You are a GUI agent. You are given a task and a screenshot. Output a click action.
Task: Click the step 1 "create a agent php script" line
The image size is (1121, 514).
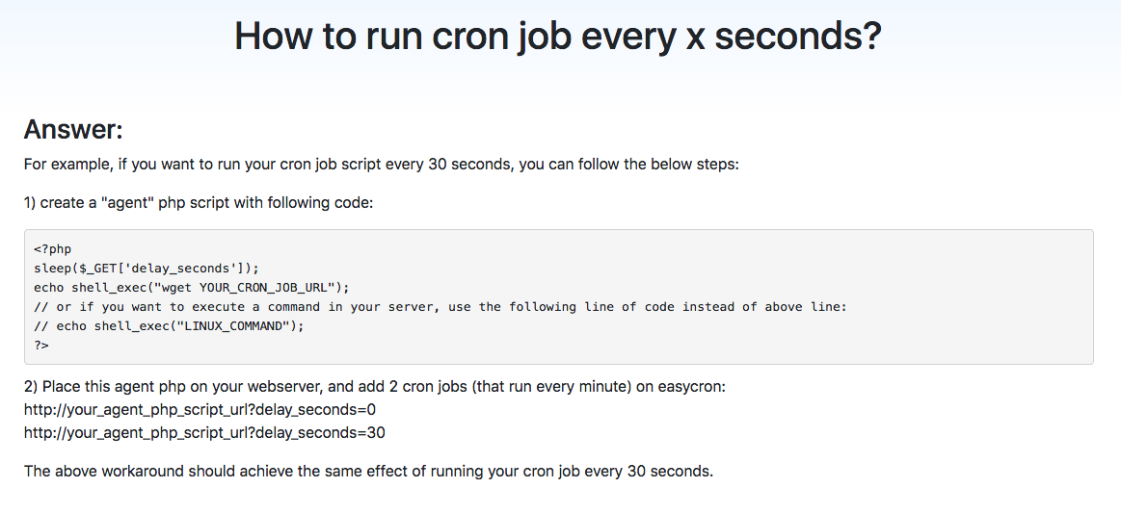pyautogui.click(x=198, y=203)
